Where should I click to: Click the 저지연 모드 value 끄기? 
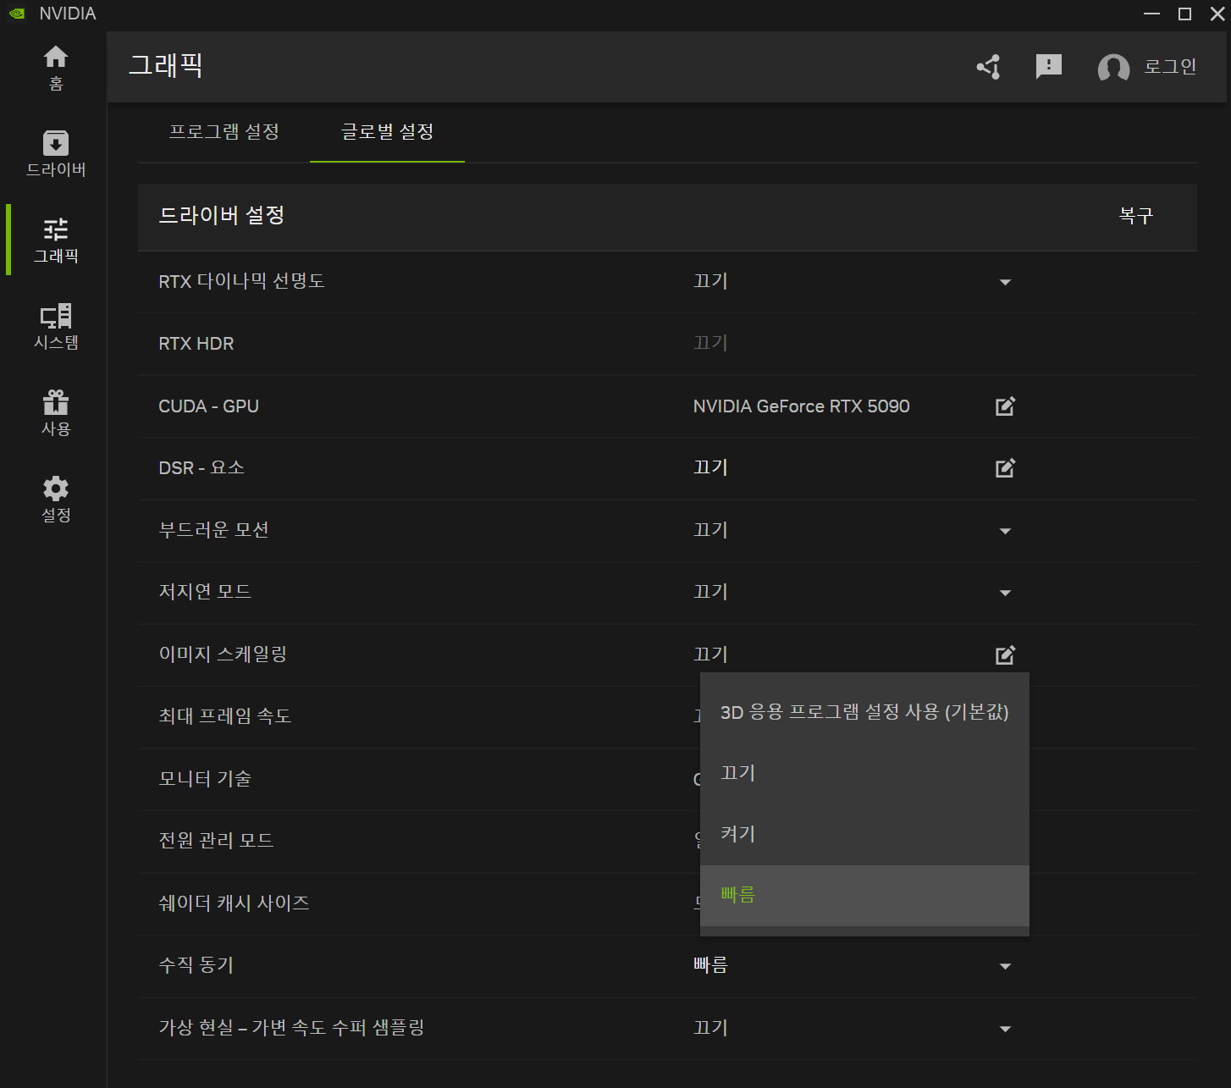click(x=710, y=592)
